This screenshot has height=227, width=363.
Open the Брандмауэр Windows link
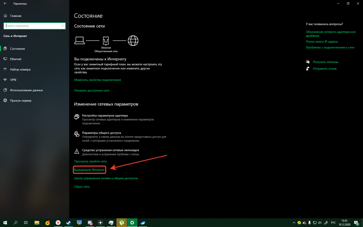coord(89,170)
